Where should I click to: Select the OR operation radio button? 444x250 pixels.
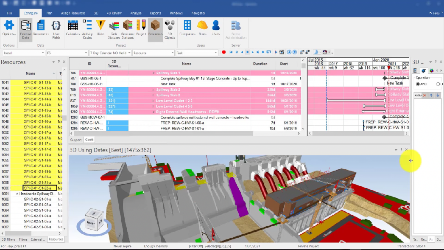[x=438, y=84]
